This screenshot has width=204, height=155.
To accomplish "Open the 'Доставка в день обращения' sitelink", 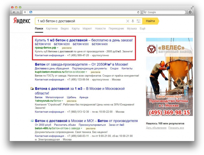I will tap(52, 68).
